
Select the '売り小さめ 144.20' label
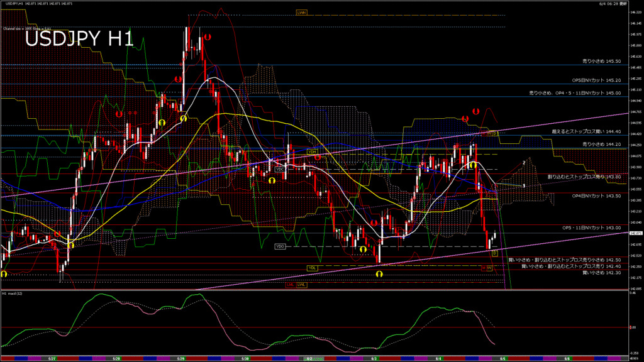(601, 145)
